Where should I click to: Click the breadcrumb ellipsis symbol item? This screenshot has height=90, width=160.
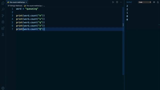coord(44,6)
